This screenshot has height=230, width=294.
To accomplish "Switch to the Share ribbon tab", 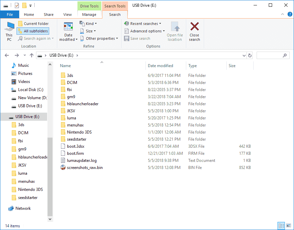I will [x=48, y=15].
